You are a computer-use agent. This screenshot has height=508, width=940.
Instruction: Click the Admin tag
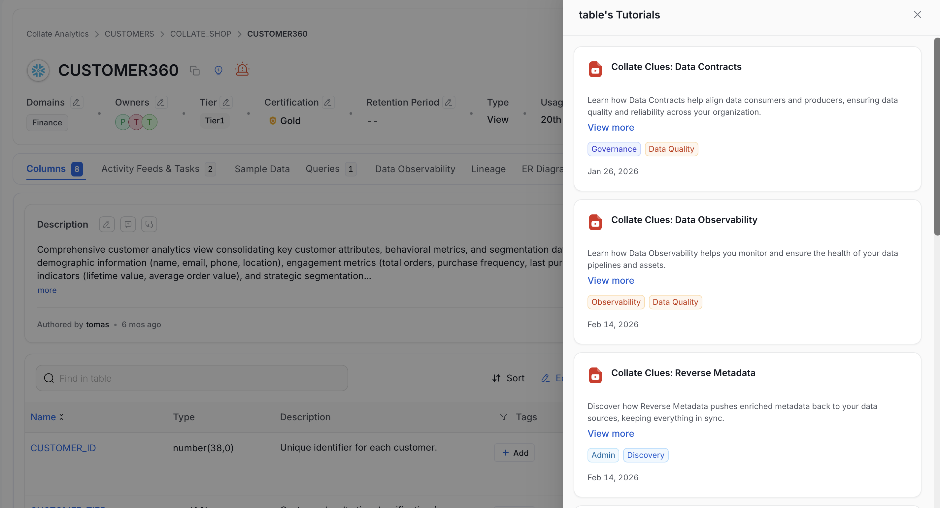(603, 456)
